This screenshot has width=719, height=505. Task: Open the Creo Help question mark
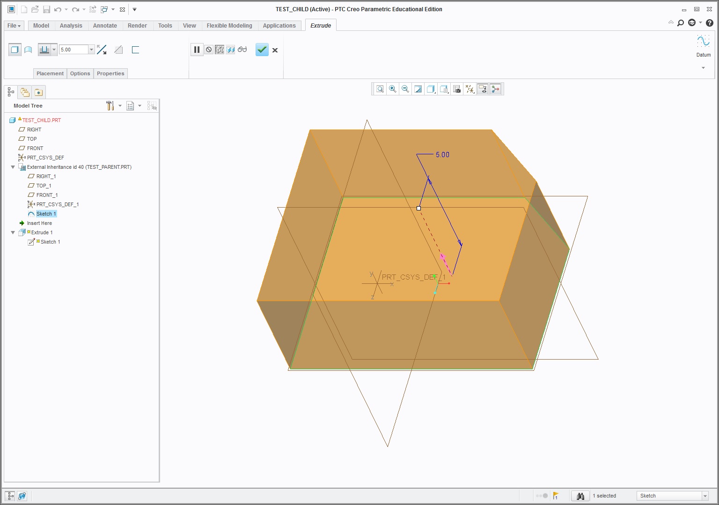710,22
